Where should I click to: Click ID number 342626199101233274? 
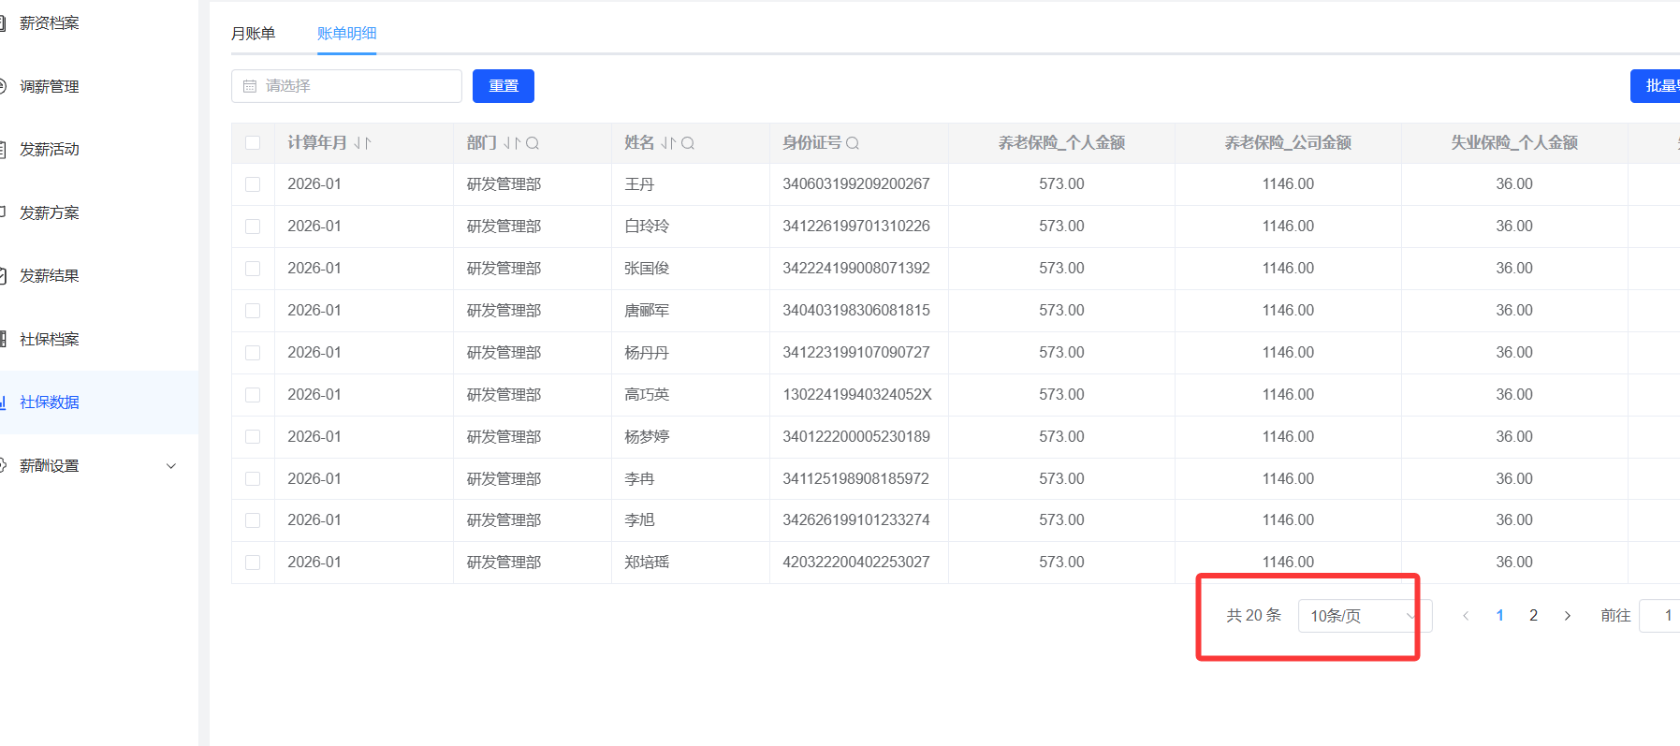[856, 520]
